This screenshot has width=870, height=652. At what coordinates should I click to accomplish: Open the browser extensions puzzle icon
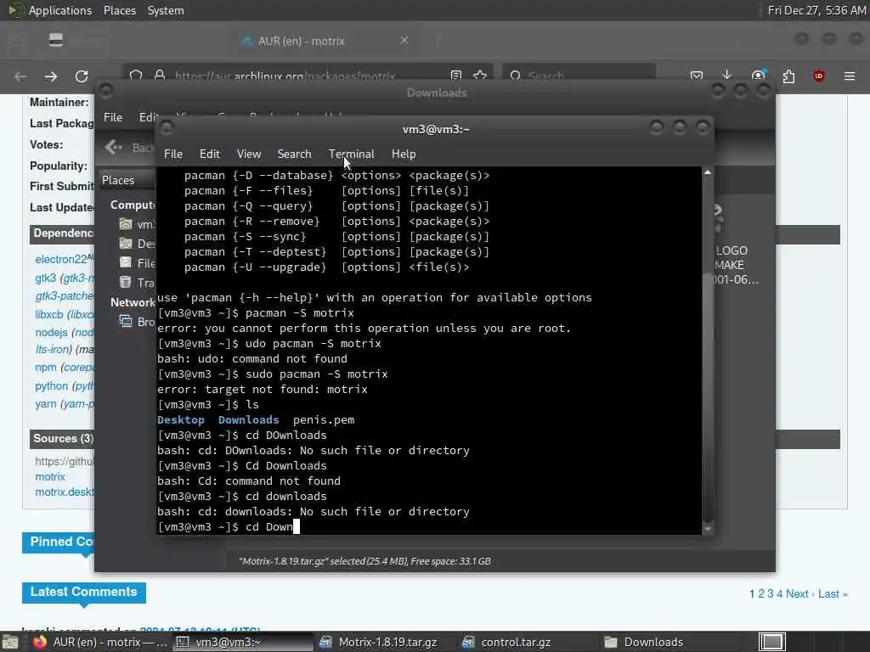tap(788, 76)
